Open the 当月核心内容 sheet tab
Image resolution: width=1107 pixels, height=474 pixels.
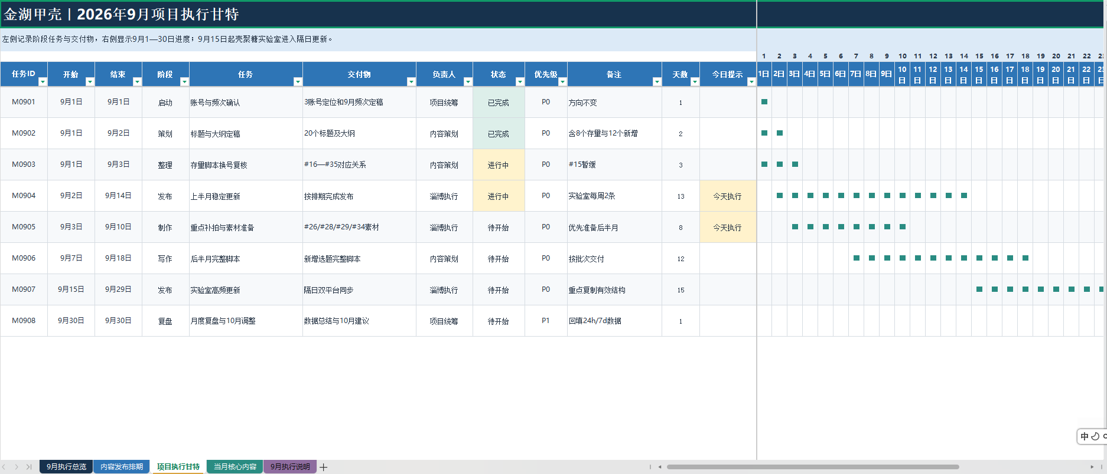pos(235,466)
